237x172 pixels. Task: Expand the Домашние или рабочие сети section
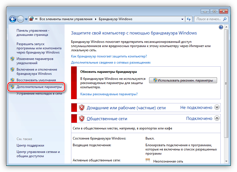[217, 107]
